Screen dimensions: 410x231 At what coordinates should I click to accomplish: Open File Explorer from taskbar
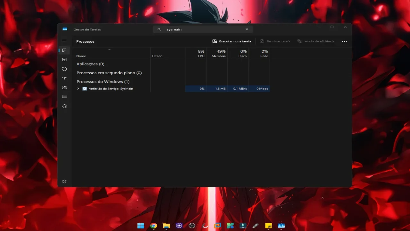pyautogui.click(x=166, y=226)
